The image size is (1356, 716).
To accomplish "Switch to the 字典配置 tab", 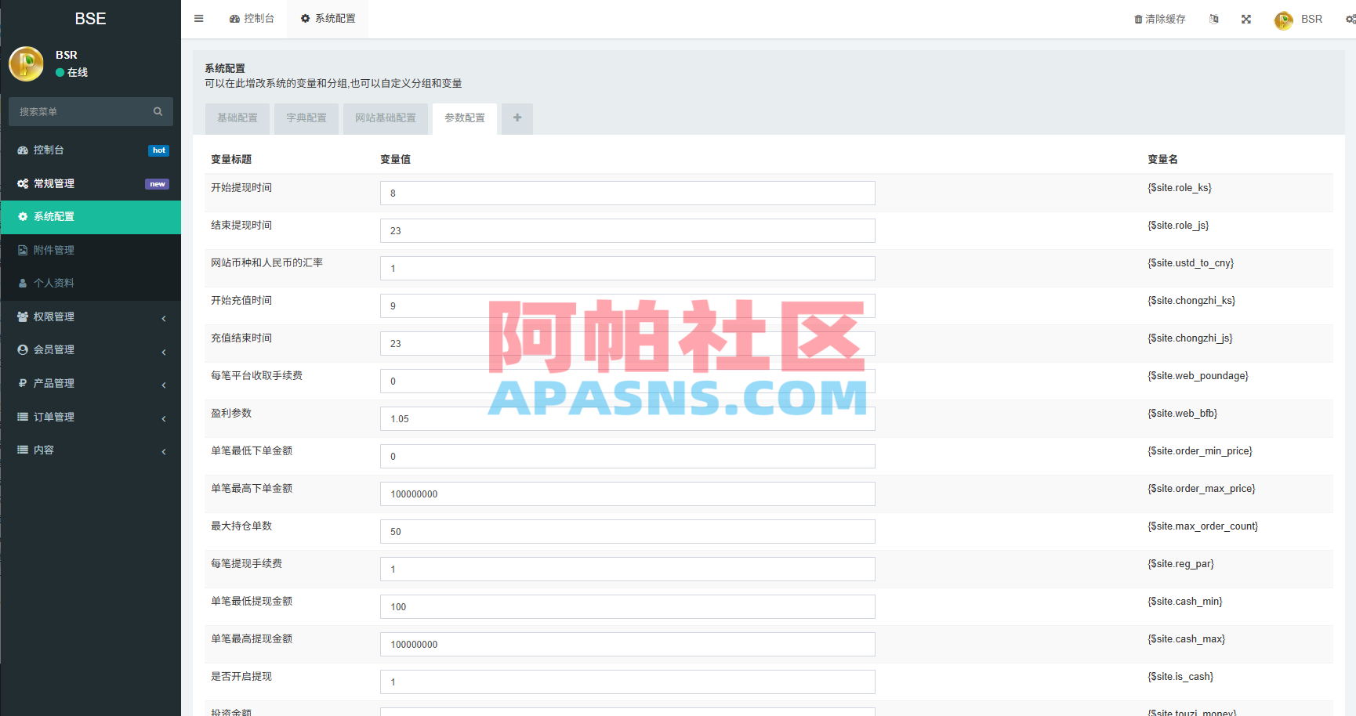I will (306, 118).
